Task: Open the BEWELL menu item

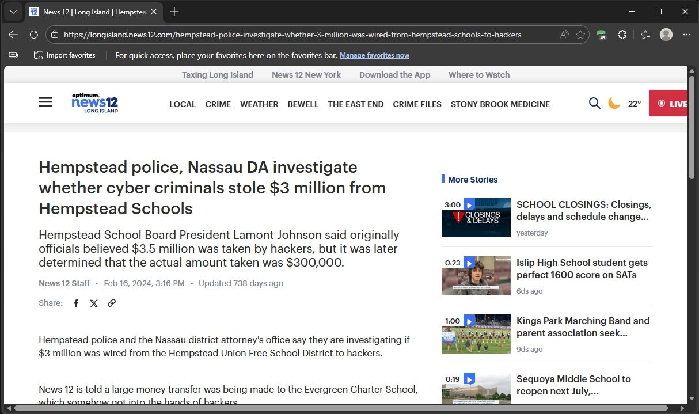Action: 303,104
